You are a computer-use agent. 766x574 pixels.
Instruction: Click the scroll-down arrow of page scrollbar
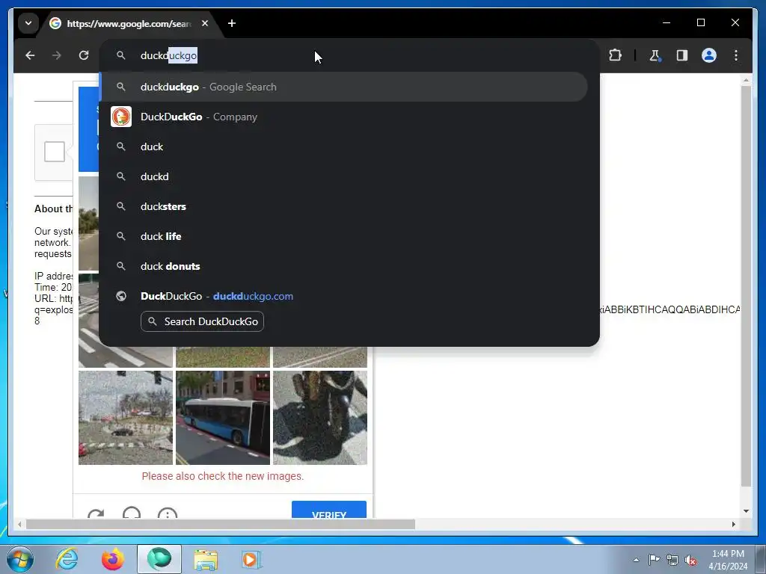coord(746,511)
